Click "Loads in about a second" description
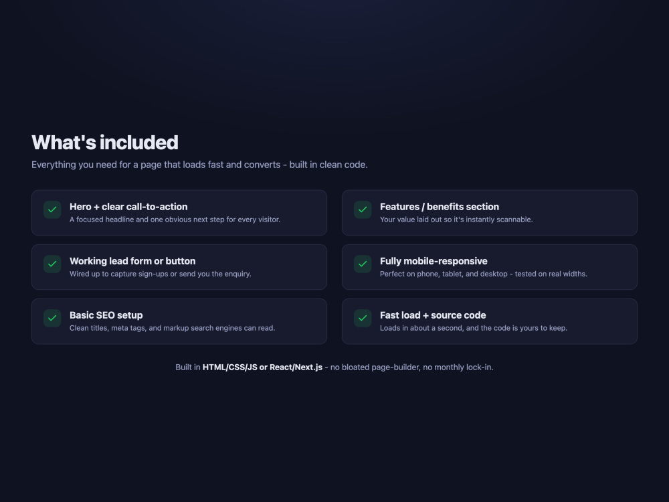669x502 pixels. 421,328
